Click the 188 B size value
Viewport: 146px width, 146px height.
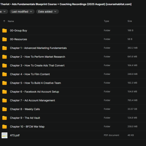[x=130, y=30]
